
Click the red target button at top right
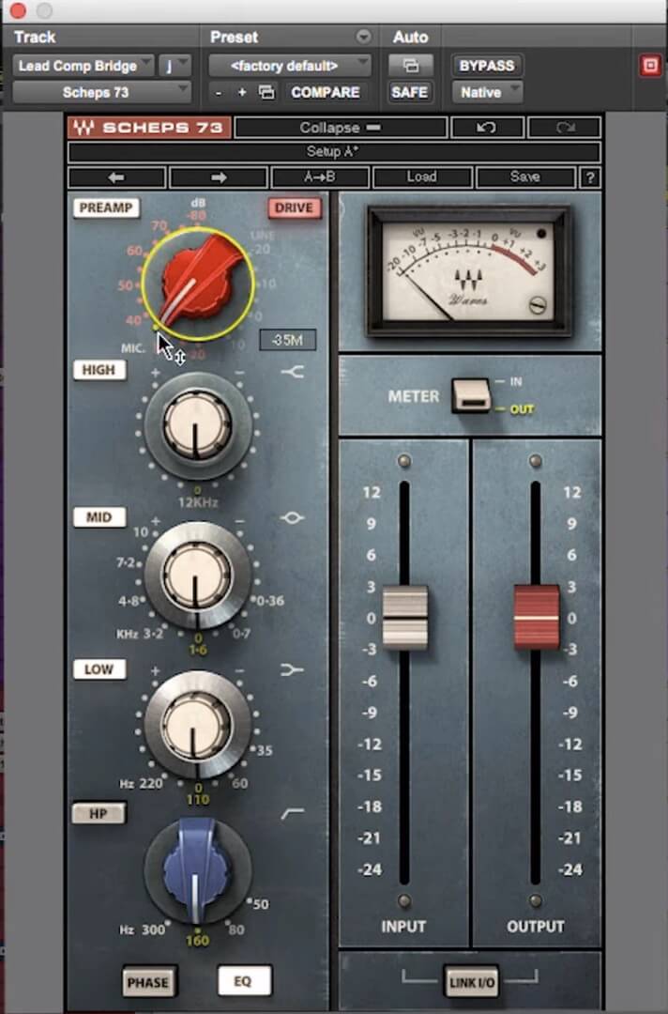click(x=650, y=66)
